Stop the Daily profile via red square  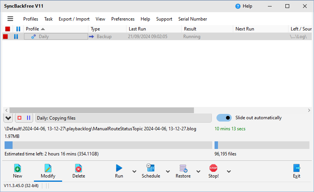pyautogui.click(x=5, y=37)
